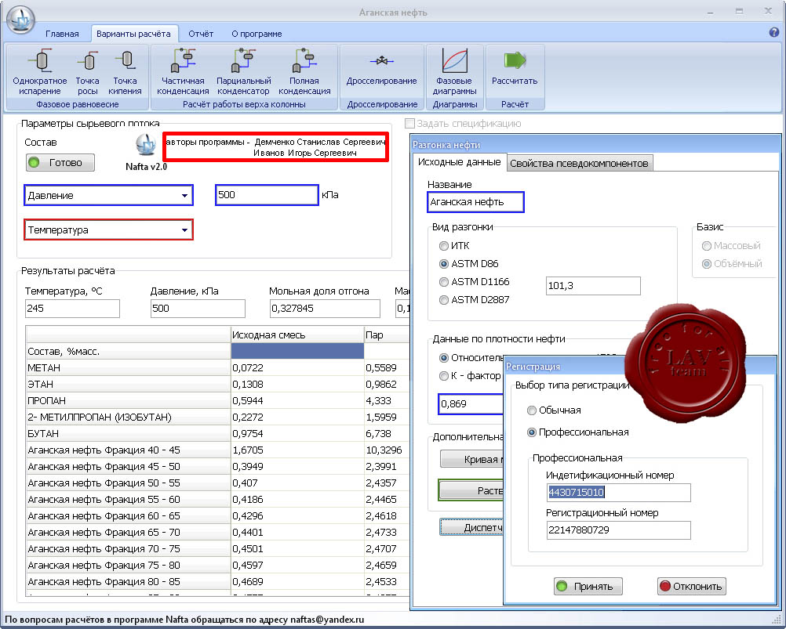
Task: Click Исходная смесь column header
Action: point(297,334)
